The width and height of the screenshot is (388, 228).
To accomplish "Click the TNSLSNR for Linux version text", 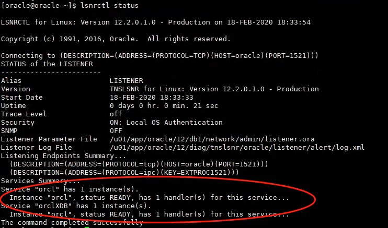I will [214, 89].
